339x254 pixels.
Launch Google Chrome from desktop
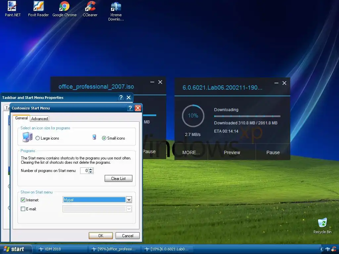(65, 9)
